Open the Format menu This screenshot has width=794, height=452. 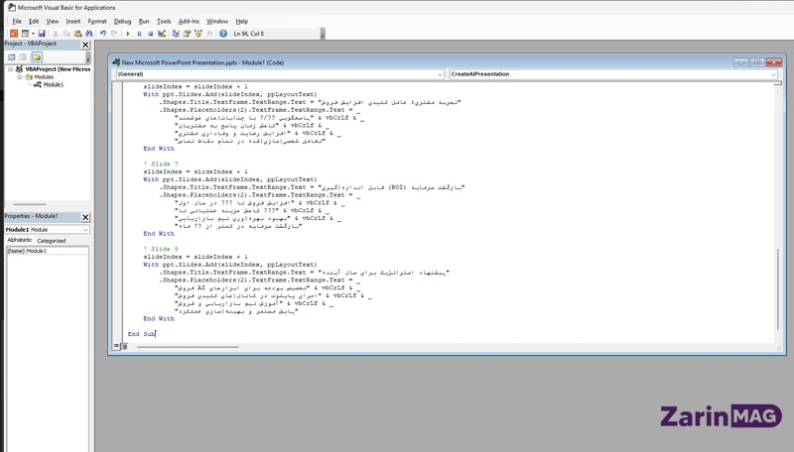pos(97,21)
